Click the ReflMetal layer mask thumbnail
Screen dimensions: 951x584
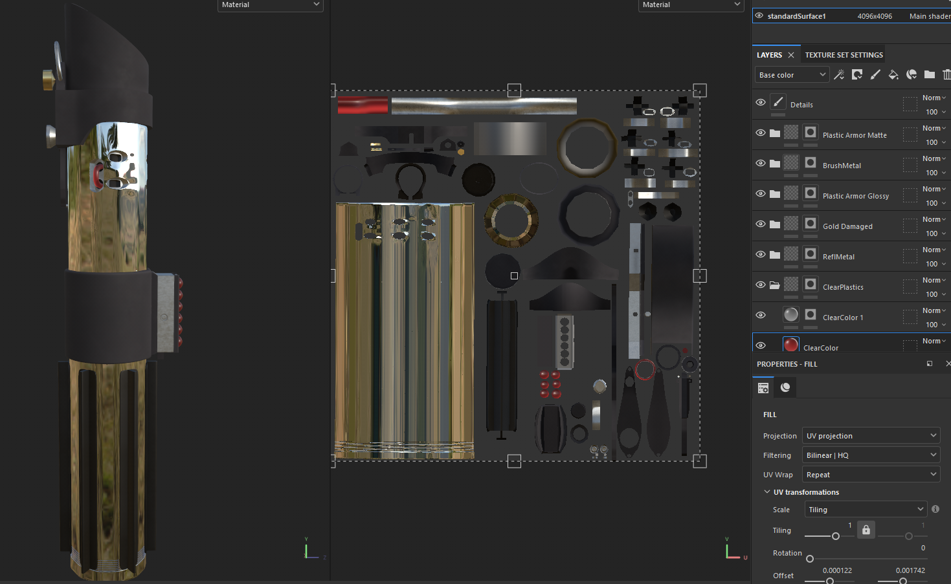coord(810,254)
